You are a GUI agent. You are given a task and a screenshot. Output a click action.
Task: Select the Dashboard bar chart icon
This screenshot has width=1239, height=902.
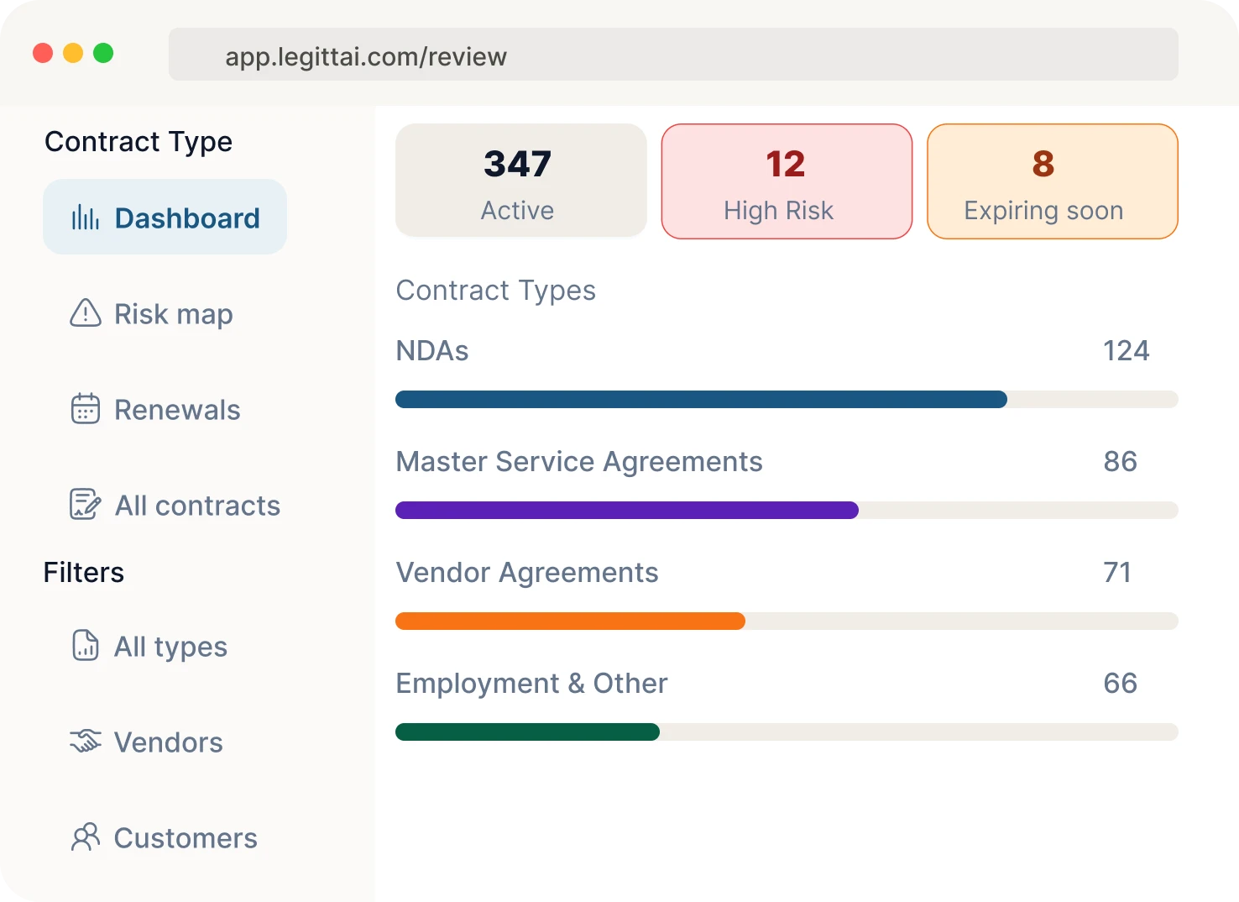click(86, 217)
